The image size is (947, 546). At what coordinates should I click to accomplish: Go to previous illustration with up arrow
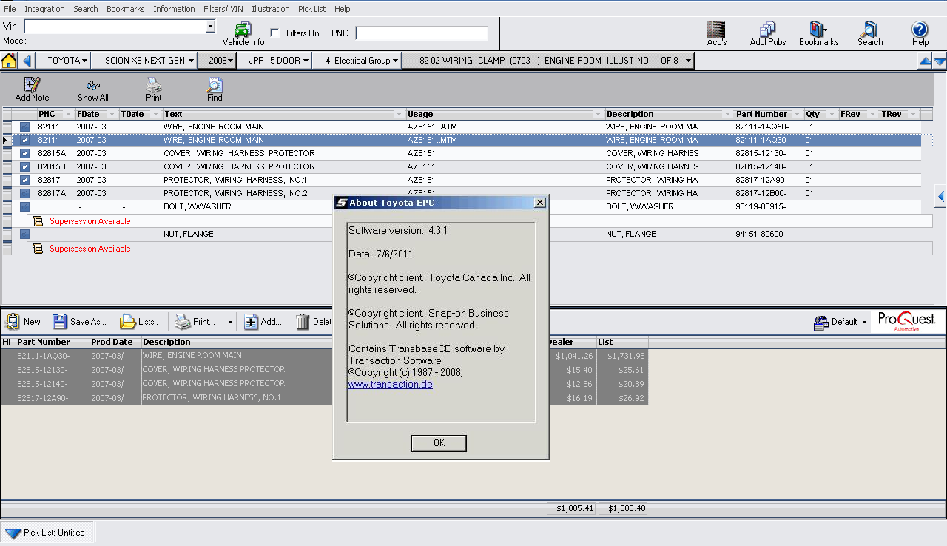(925, 61)
